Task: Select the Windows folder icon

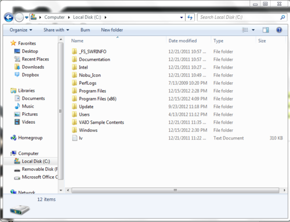Action: [74, 130]
